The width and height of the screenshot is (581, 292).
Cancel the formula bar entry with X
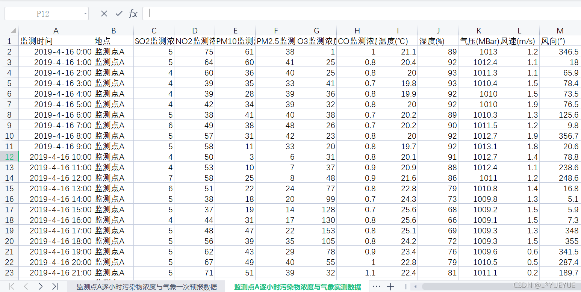coord(104,14)
